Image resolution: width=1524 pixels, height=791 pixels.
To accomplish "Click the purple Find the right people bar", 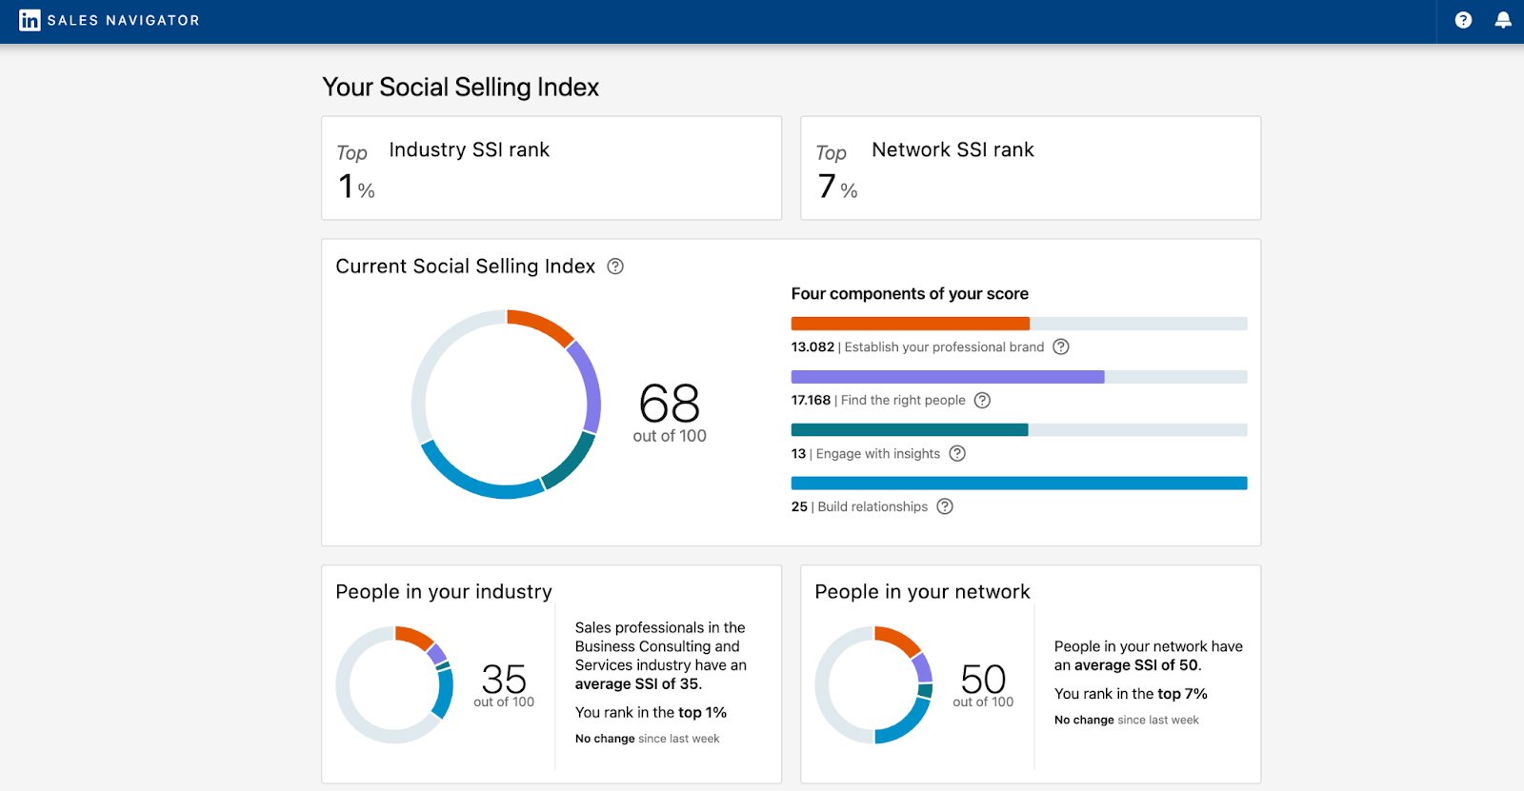I will point(948,377).
